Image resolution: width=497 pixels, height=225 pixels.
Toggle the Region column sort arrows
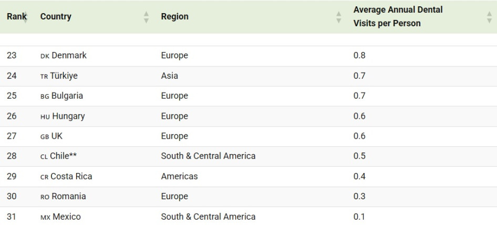(338, 17)
